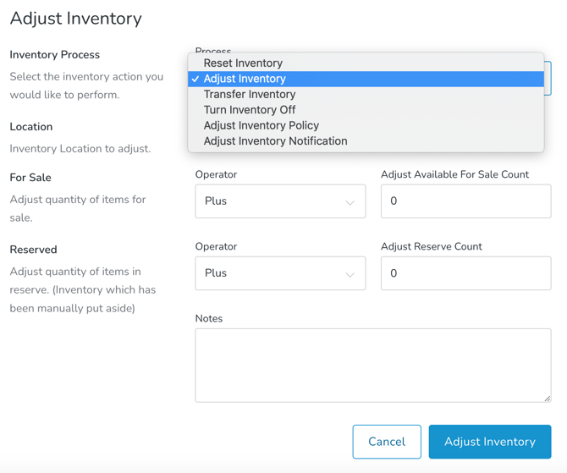Screen dimensions: 567x473
Task: Focus the Adjust Available For Sale Count field
Action: click(x=465, y=201)
